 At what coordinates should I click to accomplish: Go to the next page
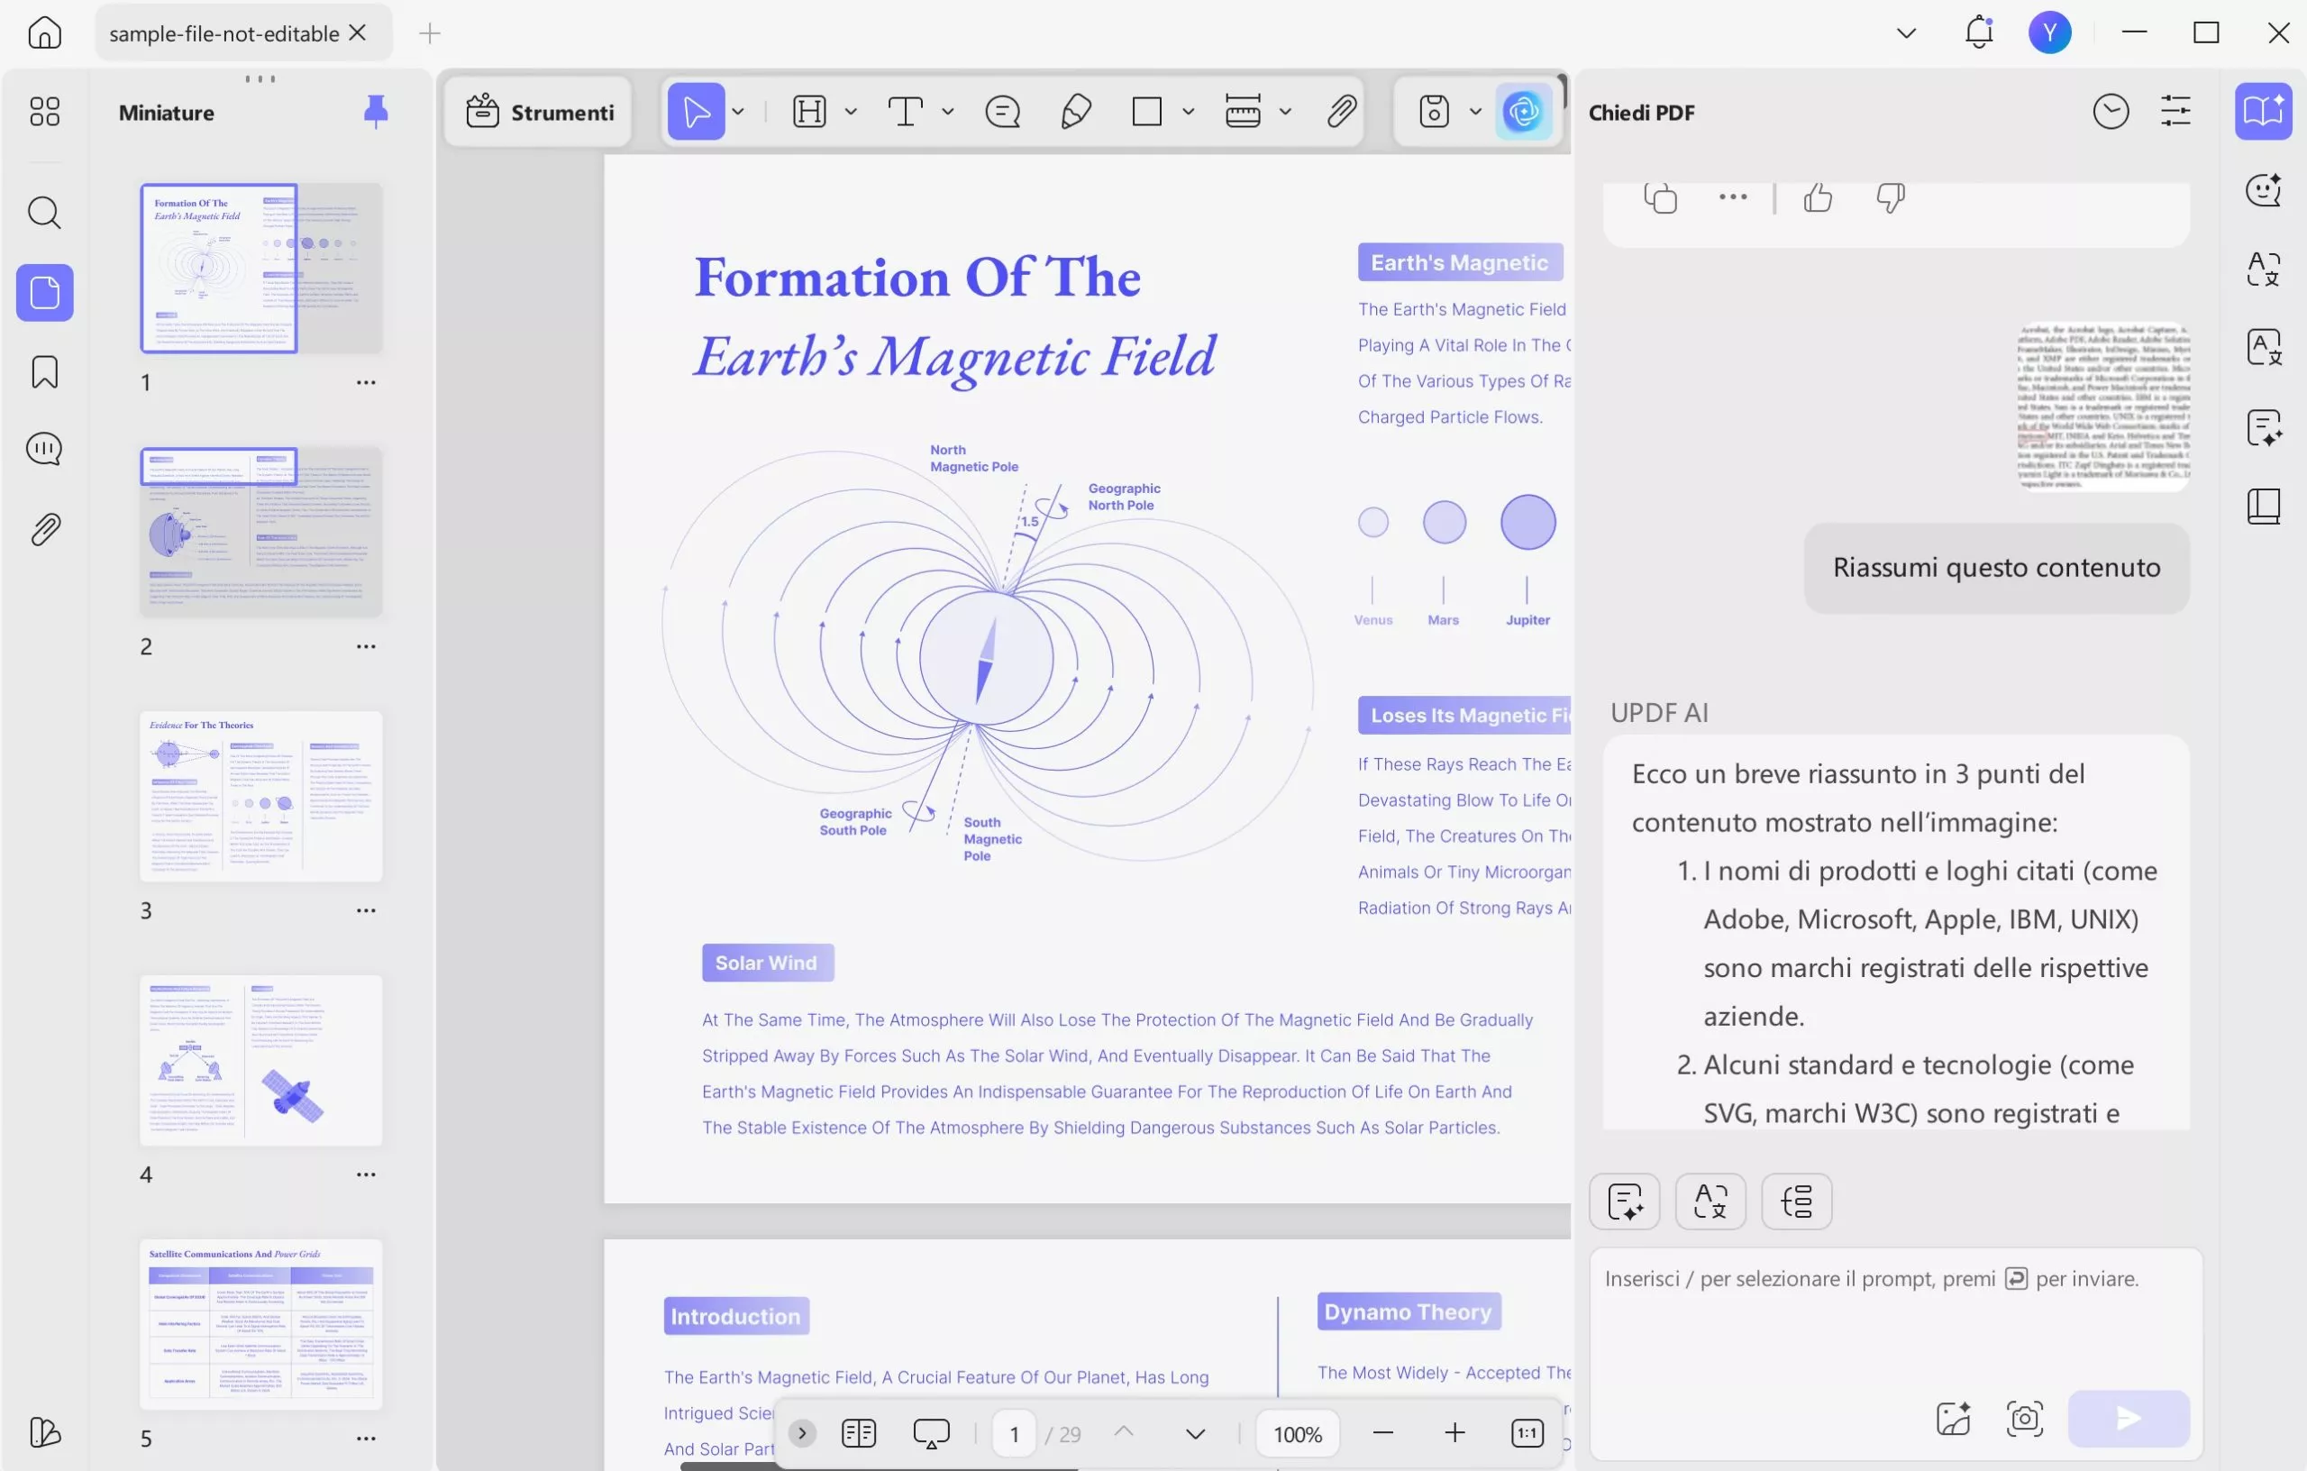1195,1434
